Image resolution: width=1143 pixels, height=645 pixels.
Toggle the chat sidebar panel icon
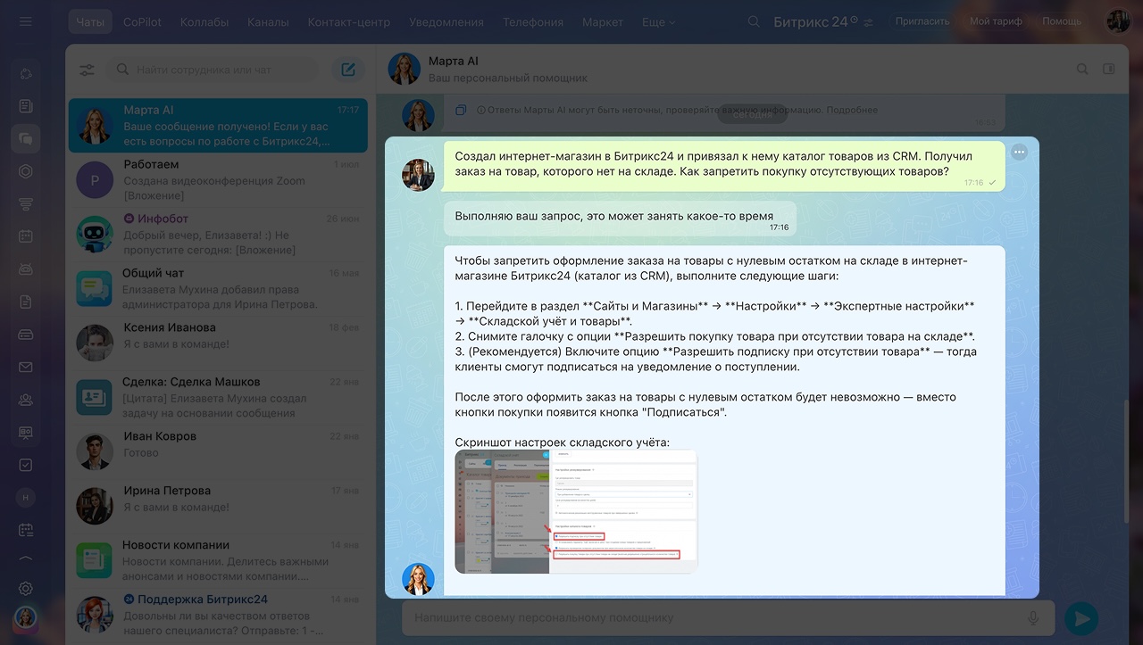tap(1109, 69)
